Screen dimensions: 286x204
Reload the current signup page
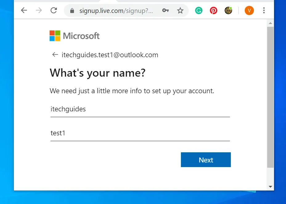[x=54, y=10]
